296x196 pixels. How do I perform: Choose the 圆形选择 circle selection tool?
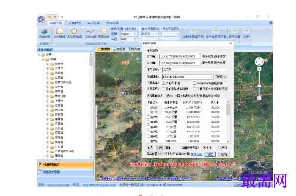(x=104, y=34)
